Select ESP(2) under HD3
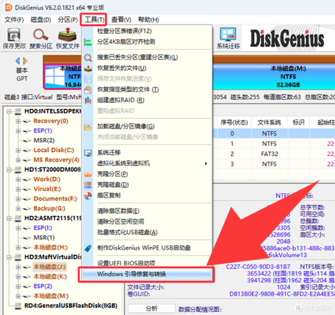Image resolution: width=335 pixels, height=315 pixels. click(x=43, y=286)
